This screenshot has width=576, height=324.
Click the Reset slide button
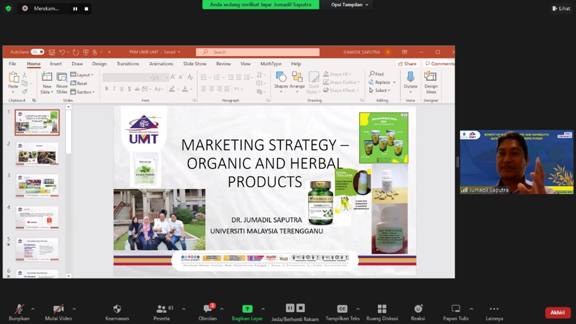pyautogui.click(x=79, y=83)
